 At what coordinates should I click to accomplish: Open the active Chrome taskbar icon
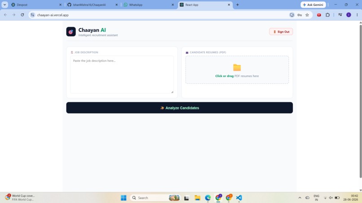(218, 198)
